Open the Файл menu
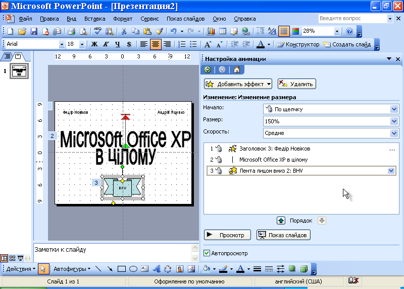Image resolution: width=404 pixels, height=289 pixels. pyautogui.click(x=25, y=19)
